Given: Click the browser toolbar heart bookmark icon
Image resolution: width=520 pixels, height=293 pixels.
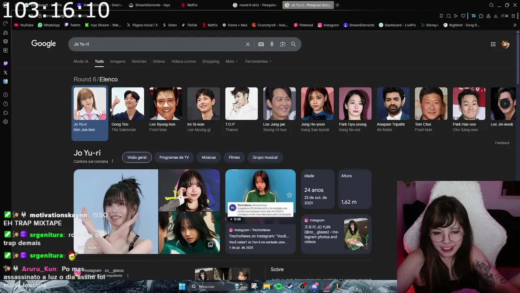Looking at the screenshot, I should click(x=463, y=16).
